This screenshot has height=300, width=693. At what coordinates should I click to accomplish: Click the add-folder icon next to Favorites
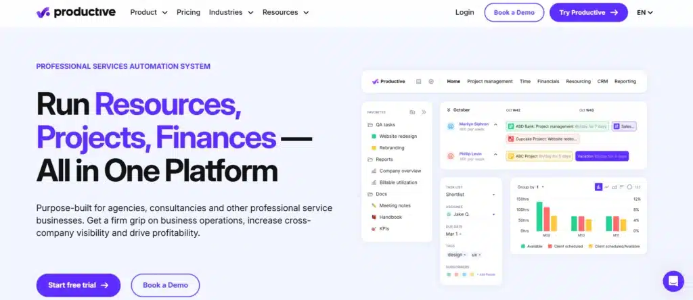pos(412,112)
